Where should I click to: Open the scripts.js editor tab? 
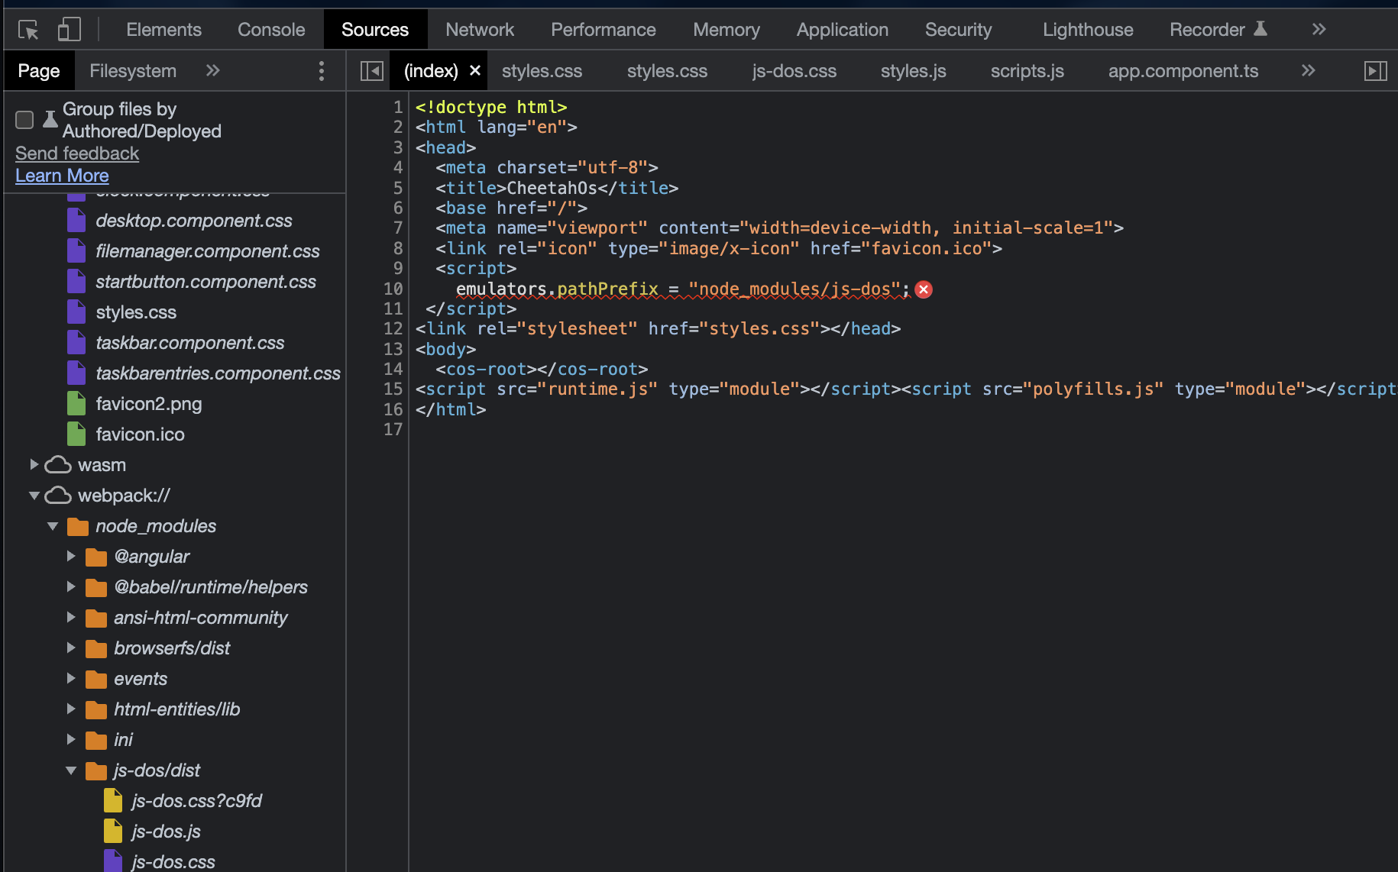pyautogui.click(x=1027, y=71)
